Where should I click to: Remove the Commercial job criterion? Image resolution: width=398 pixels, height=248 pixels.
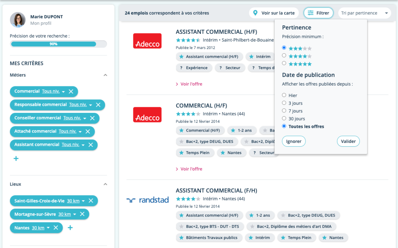[71, 91]
